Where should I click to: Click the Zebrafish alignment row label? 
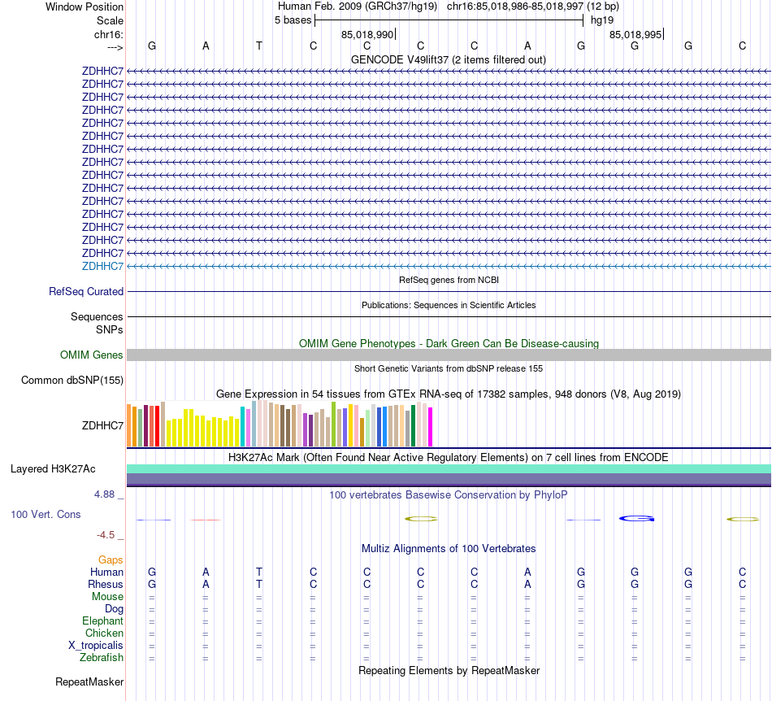[102, 658]
